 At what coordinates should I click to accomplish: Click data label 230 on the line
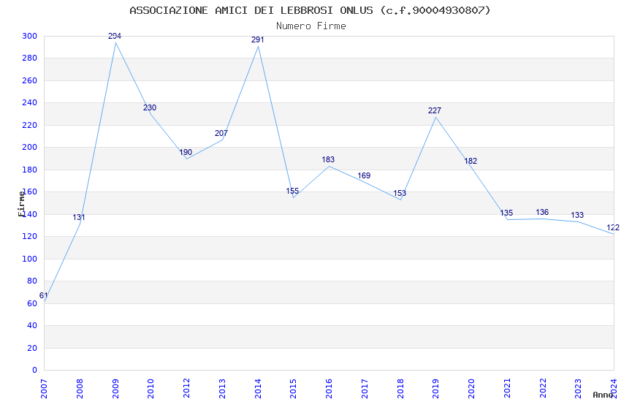150,107
